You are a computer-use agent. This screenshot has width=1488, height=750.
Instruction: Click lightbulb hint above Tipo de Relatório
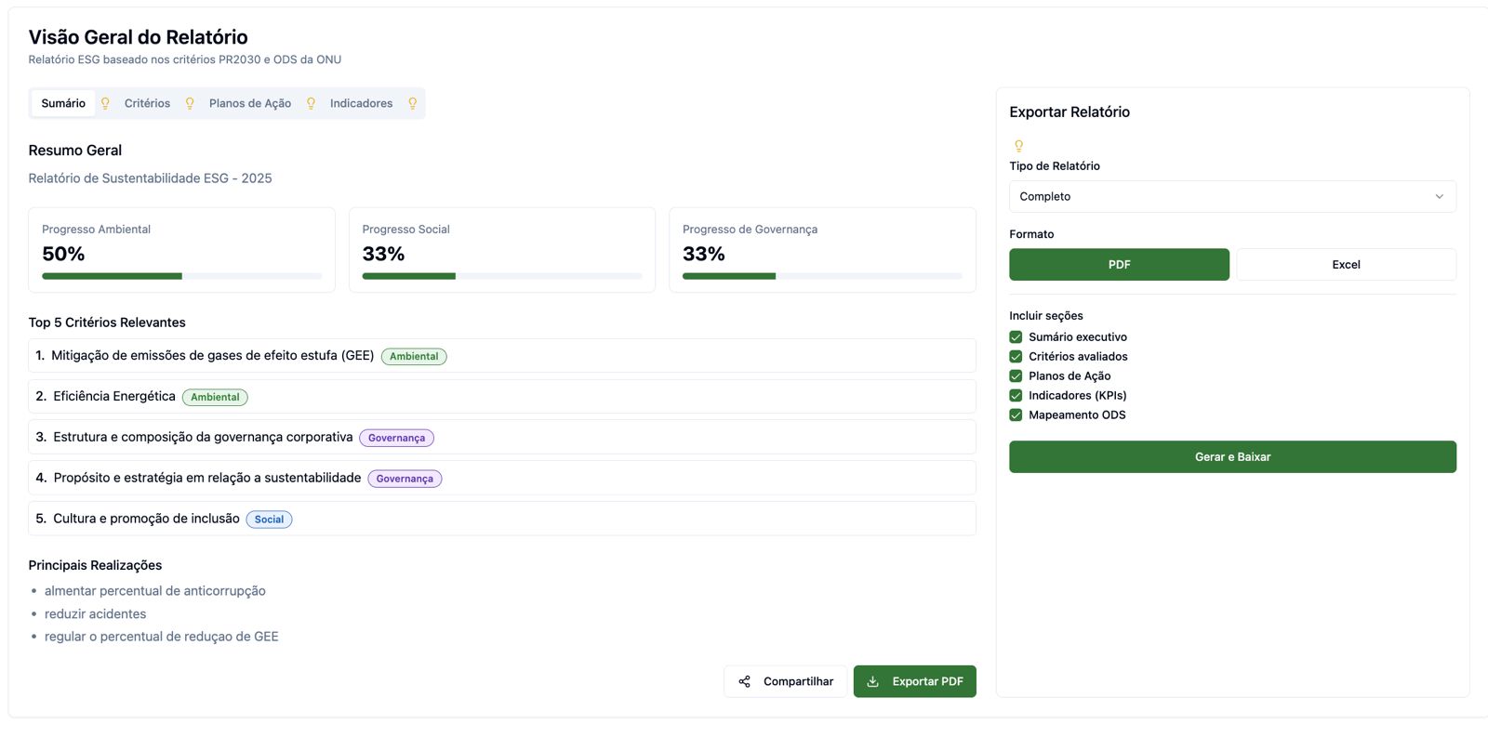click(x=1018, y=146)
